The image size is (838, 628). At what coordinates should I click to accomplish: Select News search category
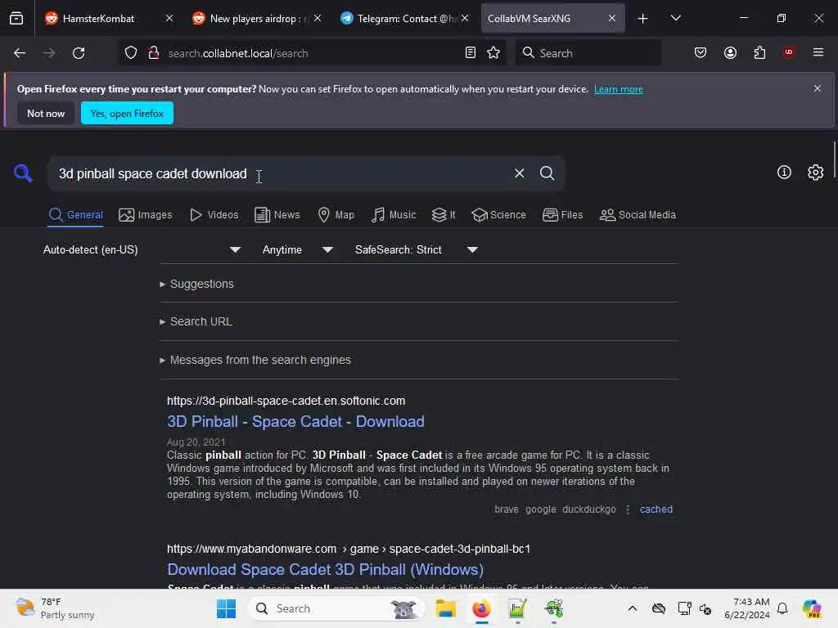tap(277, 215)
